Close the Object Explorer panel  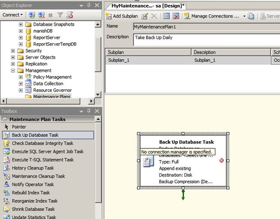(97, 5)
